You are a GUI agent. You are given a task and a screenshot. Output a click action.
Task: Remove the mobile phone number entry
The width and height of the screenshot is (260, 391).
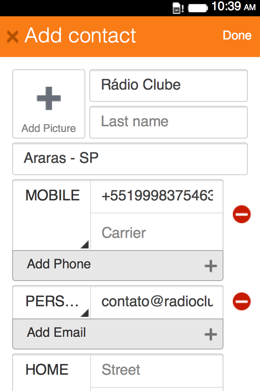coord(242,214)
